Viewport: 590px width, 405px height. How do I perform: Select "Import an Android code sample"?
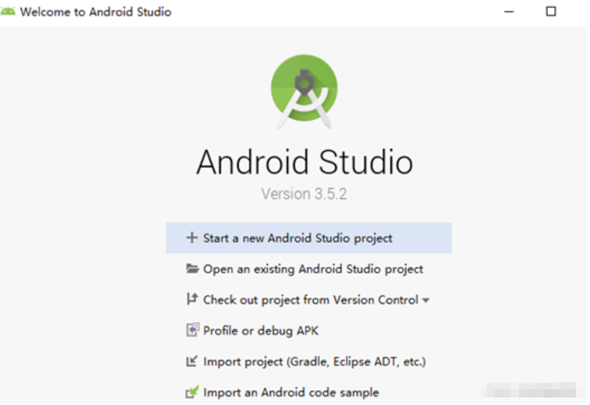point(291,392)
